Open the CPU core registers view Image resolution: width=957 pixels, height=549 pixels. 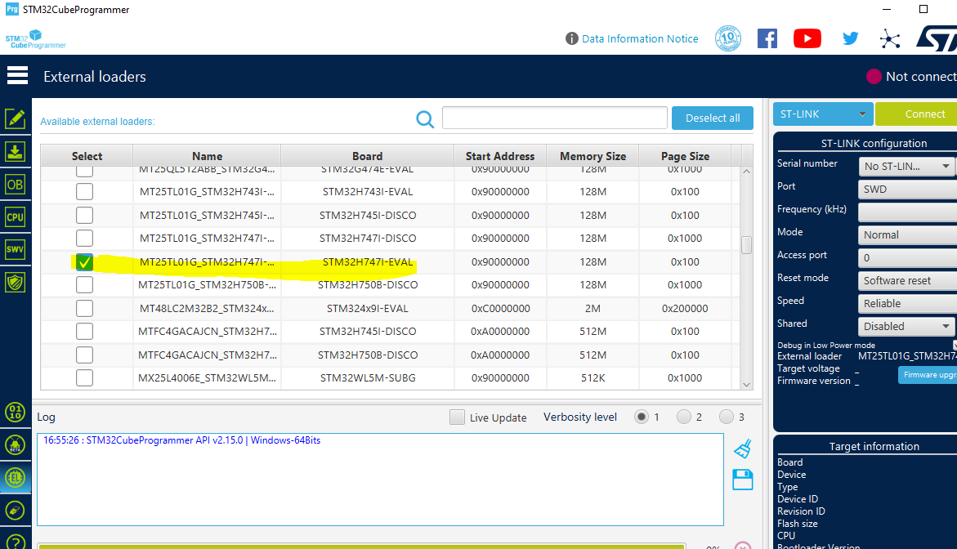point(16,216)
